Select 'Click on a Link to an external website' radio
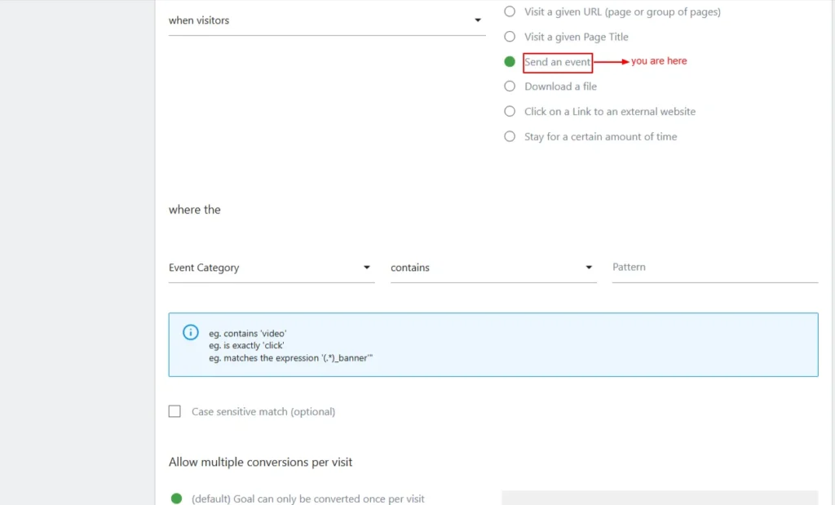Image resolution: width=835 pixels, height=505 pixels. click(510, 112)
